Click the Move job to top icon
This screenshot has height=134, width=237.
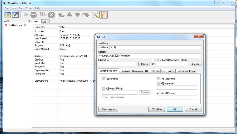61,15
